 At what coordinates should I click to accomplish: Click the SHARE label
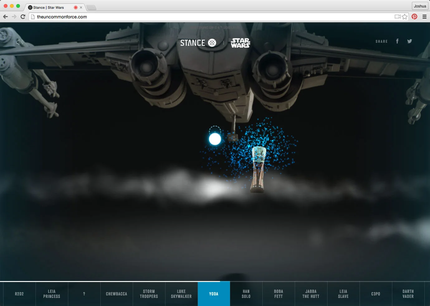[x=382, y=41]
